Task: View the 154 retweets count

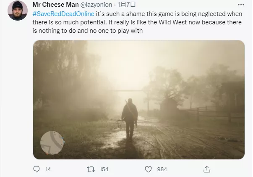Action: (x=104, y=169)
